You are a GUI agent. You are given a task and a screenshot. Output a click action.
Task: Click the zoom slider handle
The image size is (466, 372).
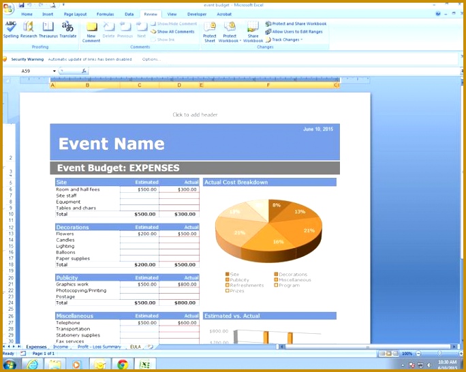point(439,354)
